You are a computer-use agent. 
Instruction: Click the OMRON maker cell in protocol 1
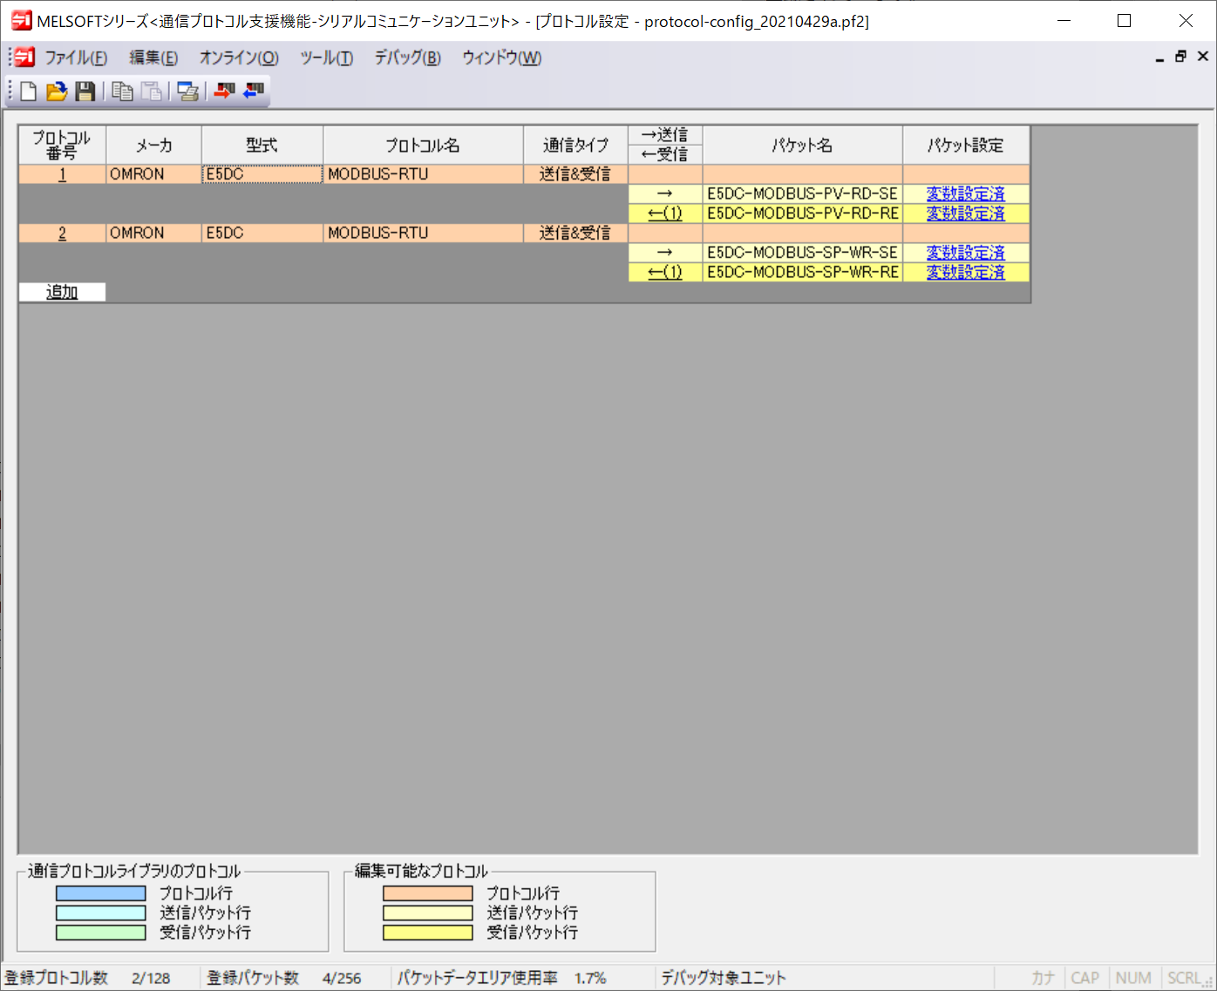point(153,174)
